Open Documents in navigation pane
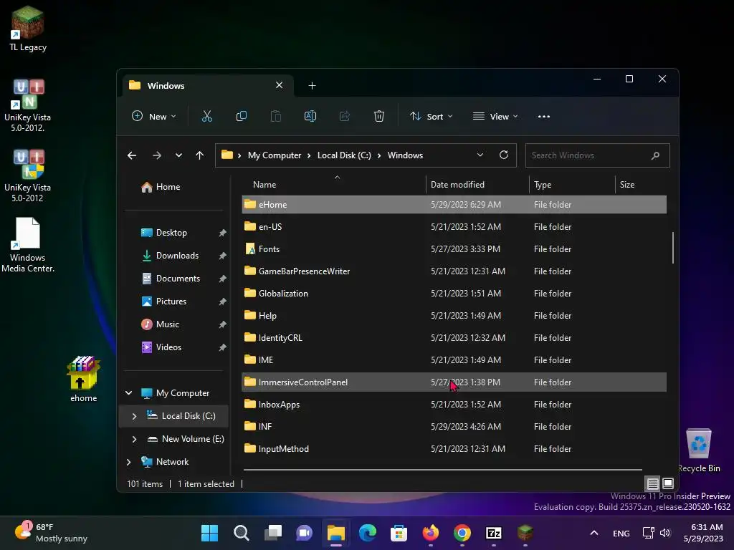Image resolution: width=734 pixels, height=550 pixels. click(x=171, y=279)
